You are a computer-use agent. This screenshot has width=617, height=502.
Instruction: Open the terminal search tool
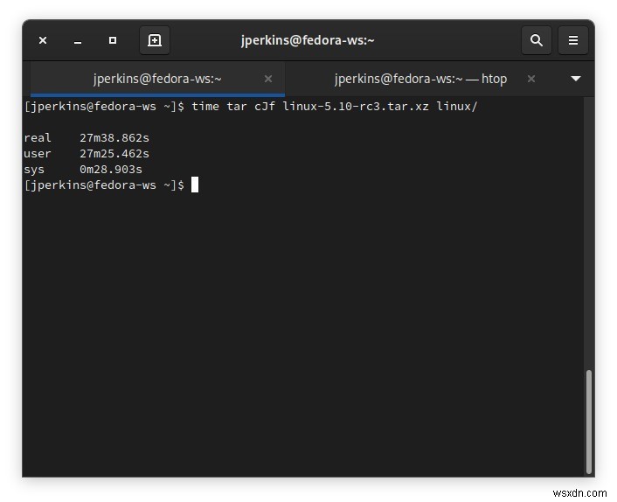tap(537, 40)
